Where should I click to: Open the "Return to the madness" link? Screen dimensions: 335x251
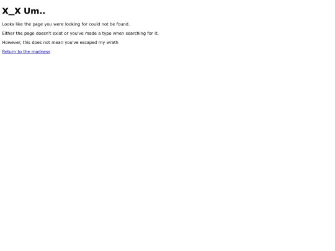[x=26, y=51]
